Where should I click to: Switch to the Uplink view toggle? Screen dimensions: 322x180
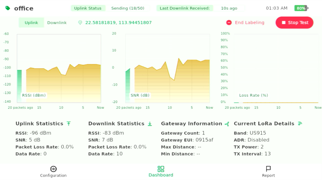pyautogui.click(x=31, y=23)
